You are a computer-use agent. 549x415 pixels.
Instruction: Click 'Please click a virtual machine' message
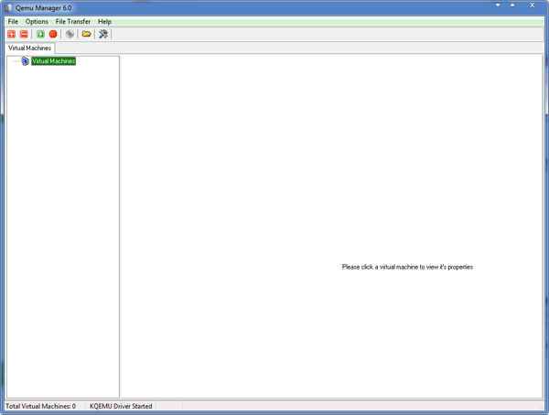coord(407,267)
